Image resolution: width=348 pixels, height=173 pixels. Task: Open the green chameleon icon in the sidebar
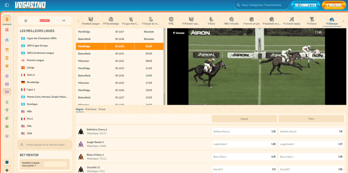(7, 118)
